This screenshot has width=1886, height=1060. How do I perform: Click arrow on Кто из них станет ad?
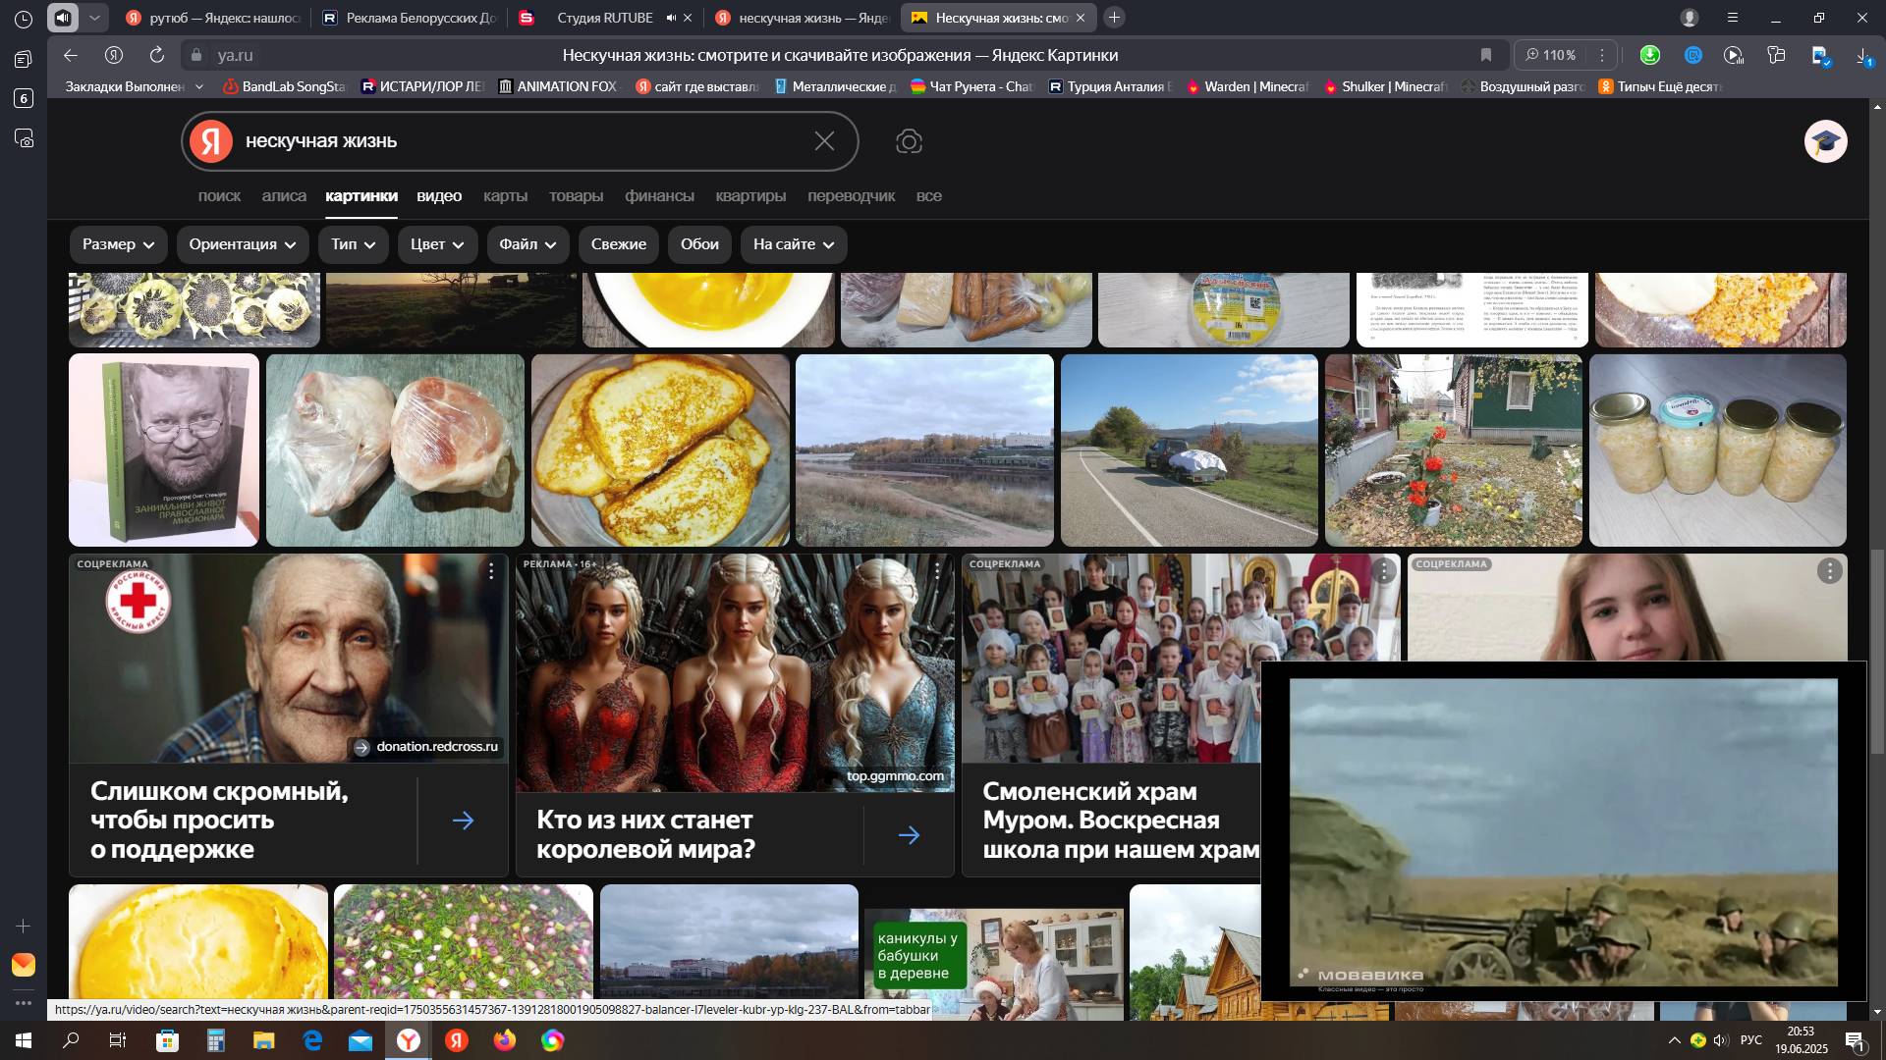pos(909,835)
